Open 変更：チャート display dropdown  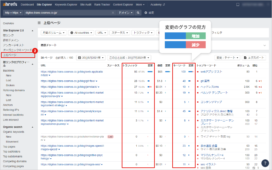coord(227,58)
